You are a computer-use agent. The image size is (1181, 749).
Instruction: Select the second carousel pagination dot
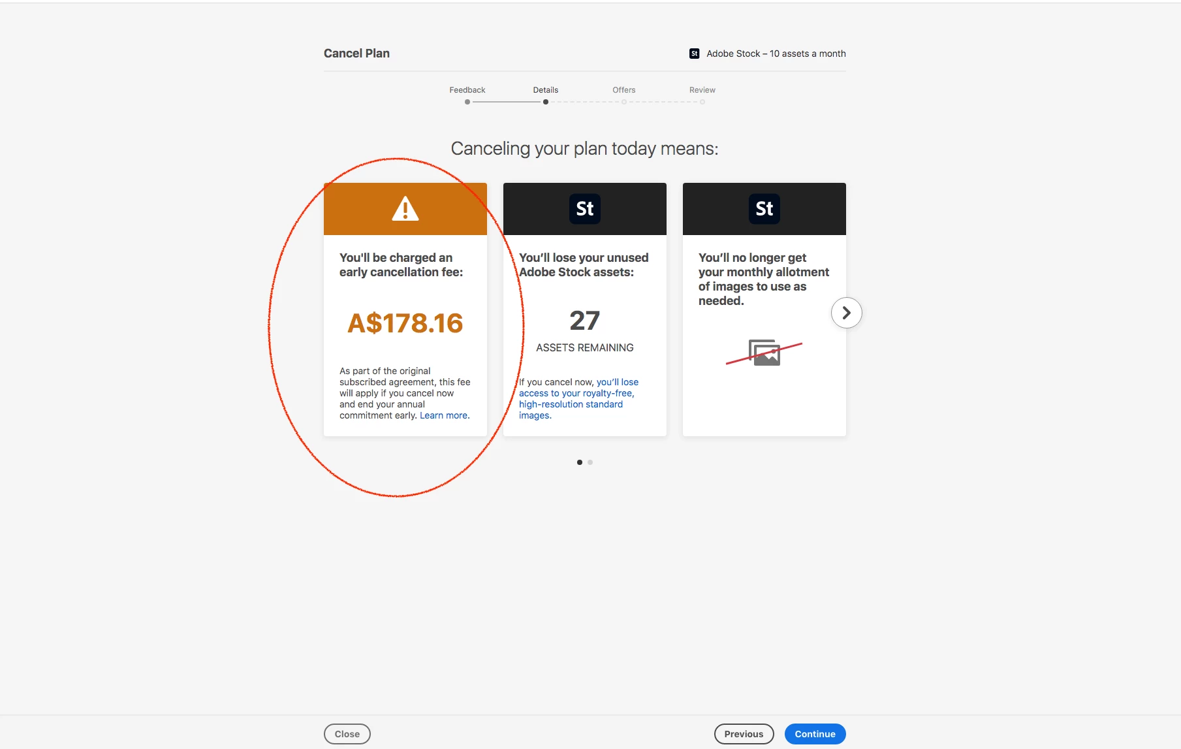point(590,462)
